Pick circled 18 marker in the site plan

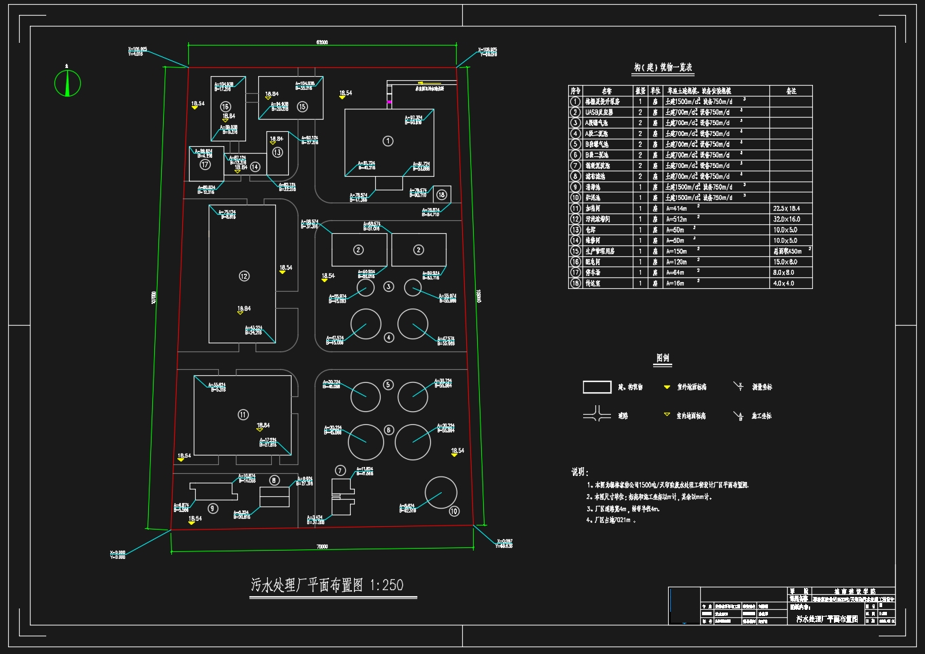(x=442, y=194)
